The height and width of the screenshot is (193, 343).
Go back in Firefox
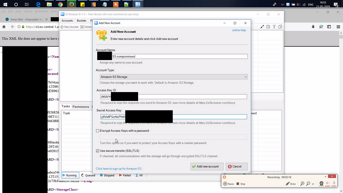(x=13, y=27)
